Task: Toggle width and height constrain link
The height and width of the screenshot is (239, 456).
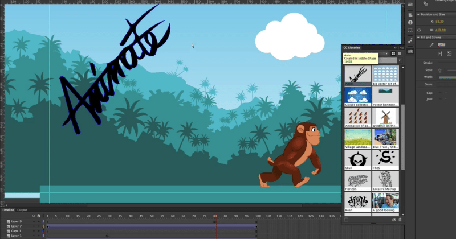Action: (x=420, y=30)
